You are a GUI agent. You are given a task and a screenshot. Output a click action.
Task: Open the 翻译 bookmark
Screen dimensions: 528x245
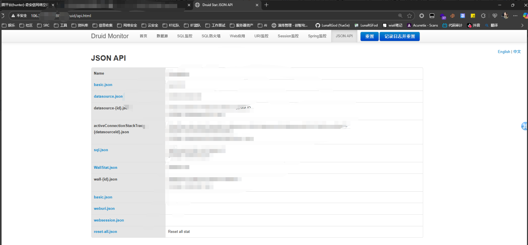click(x=491, y=26)
